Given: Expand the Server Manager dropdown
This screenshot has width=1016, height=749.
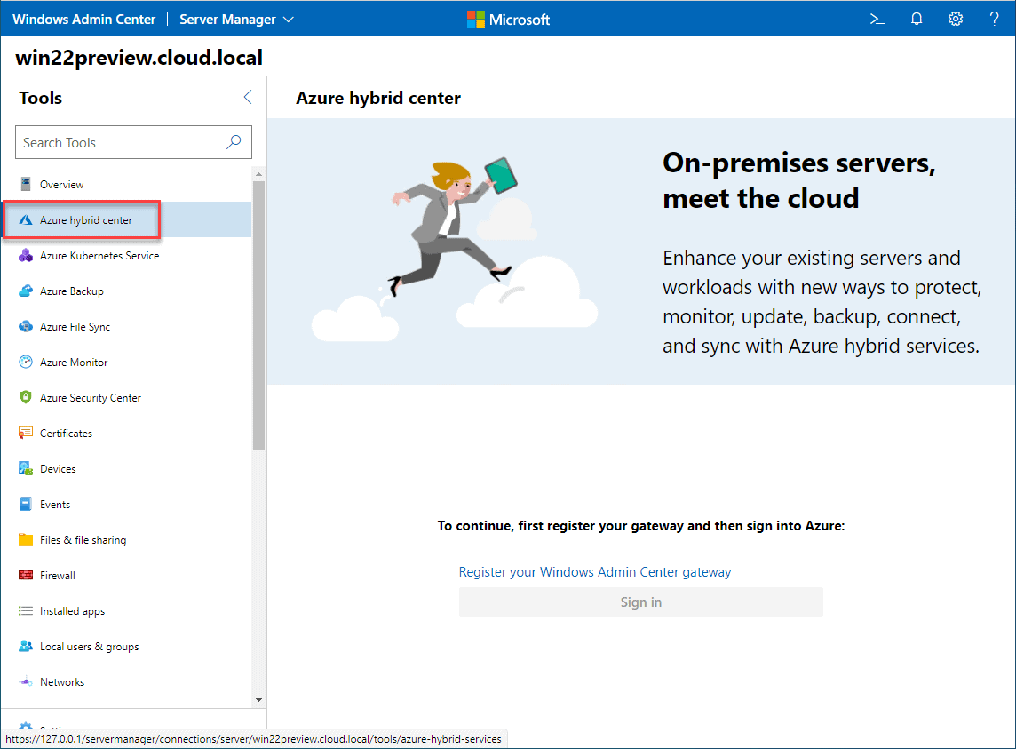Looking at the screenshot, I should pyautogui.click(x=236, y=20).
